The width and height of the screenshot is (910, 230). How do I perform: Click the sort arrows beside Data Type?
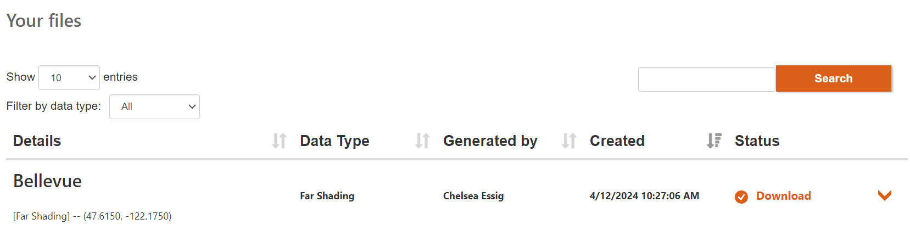point(422,141)
